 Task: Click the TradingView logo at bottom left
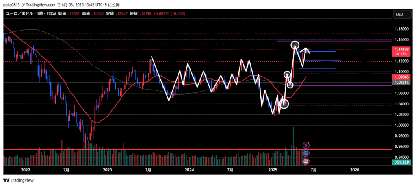pos(19,180)
